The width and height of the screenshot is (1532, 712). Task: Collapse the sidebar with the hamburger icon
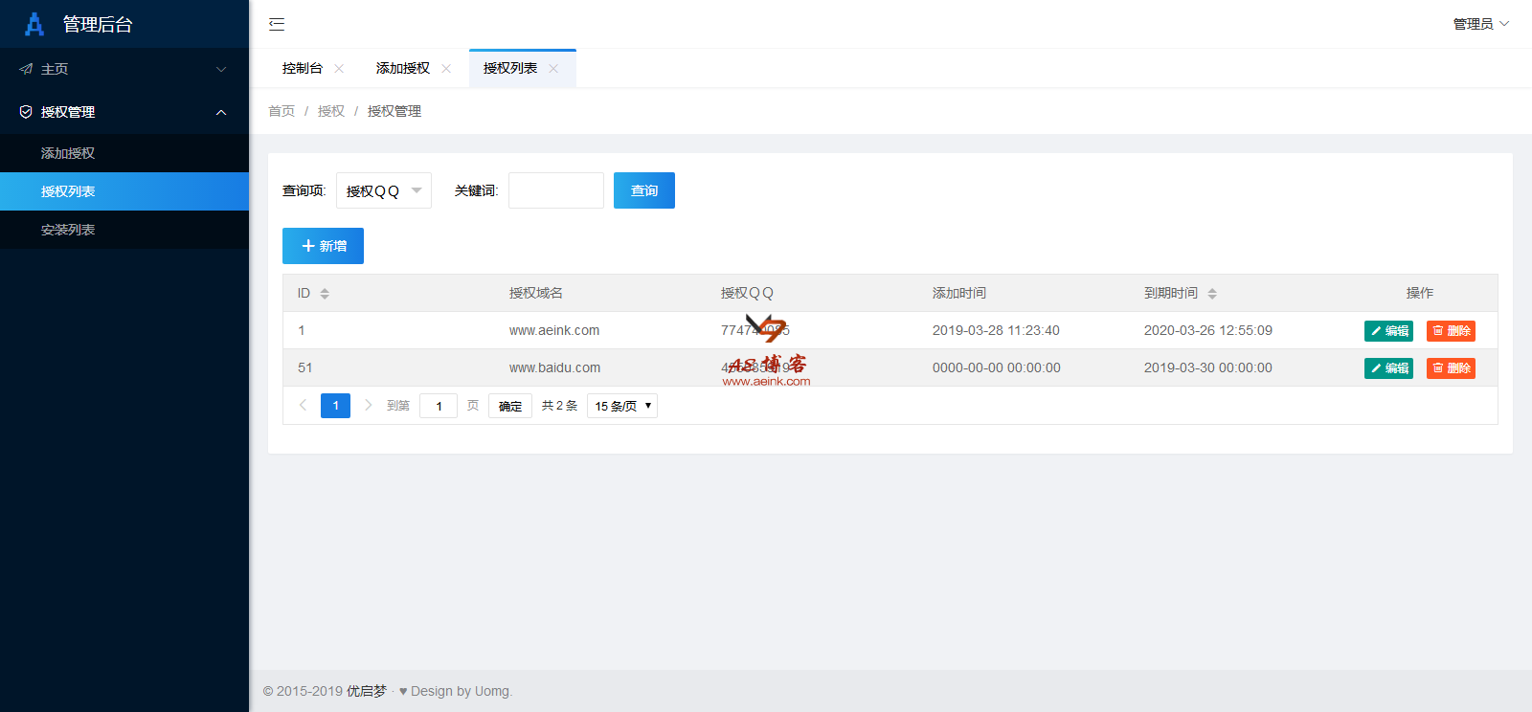pyautogui.click(x=277, y=24)
